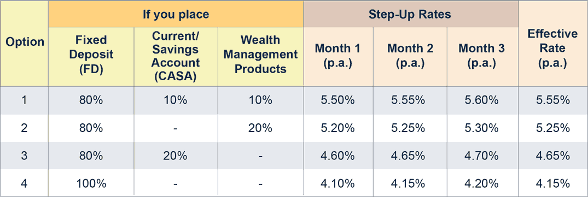
Task: Select option number 4 cell
Action: click(25, 183)
